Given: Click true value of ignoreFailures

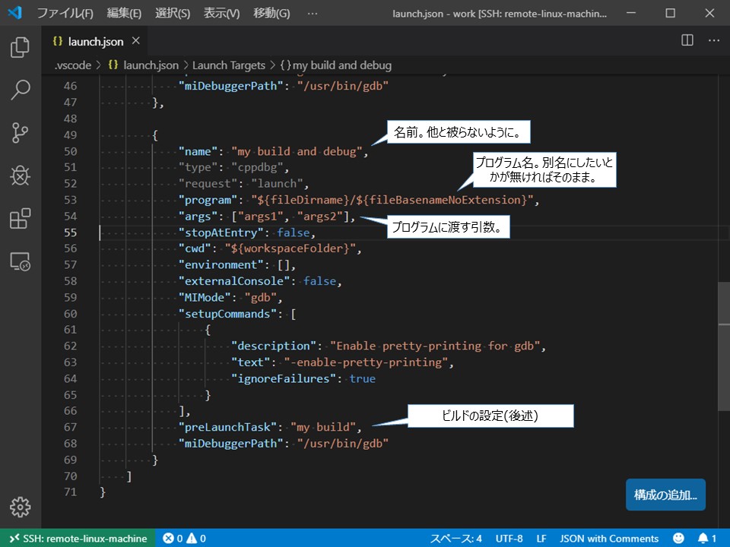Looking at the screenshot, I should [362, 378].
